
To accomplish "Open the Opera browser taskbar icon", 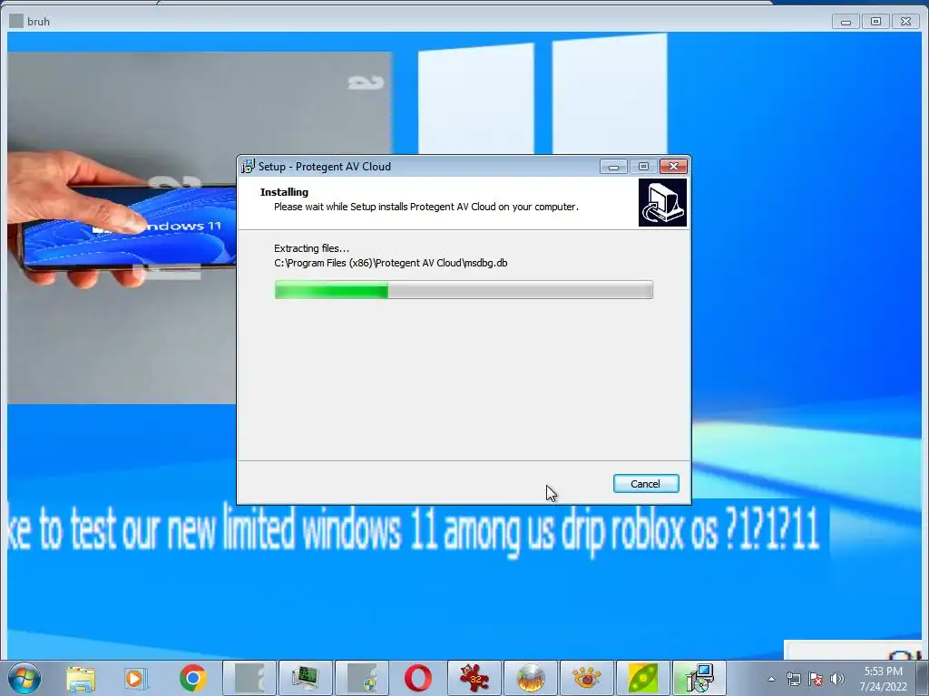I will [x=417, y=678].
